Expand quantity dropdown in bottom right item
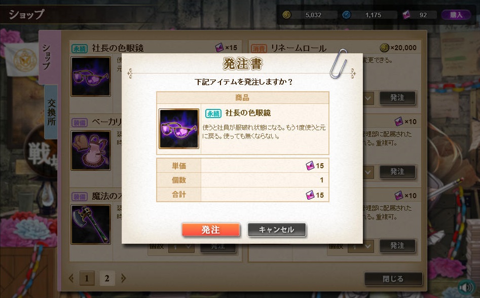 pyautogui.click(x=360, y=246)
